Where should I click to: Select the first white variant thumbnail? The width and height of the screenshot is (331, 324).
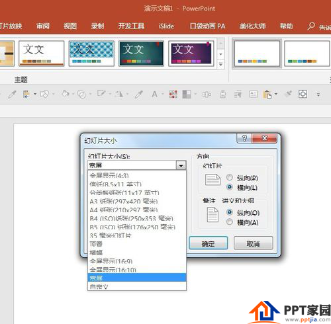pyautogui.click(x=257, y=54)
